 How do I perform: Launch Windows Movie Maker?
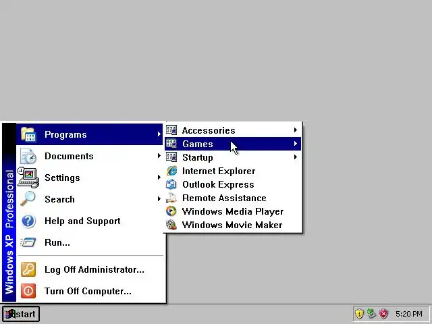233,225
